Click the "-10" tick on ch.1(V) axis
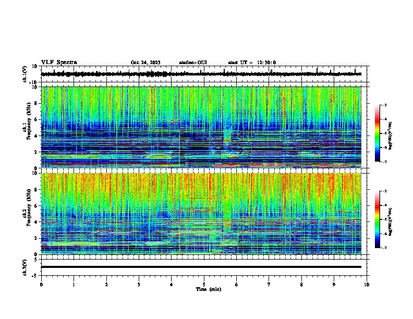Screen dimensions: 413x319 33,82
